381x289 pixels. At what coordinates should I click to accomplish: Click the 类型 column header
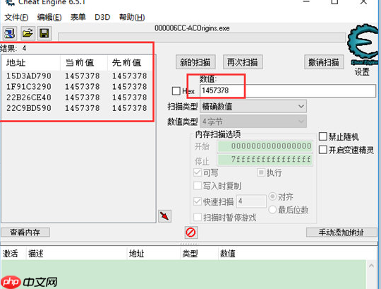[199, 254]
